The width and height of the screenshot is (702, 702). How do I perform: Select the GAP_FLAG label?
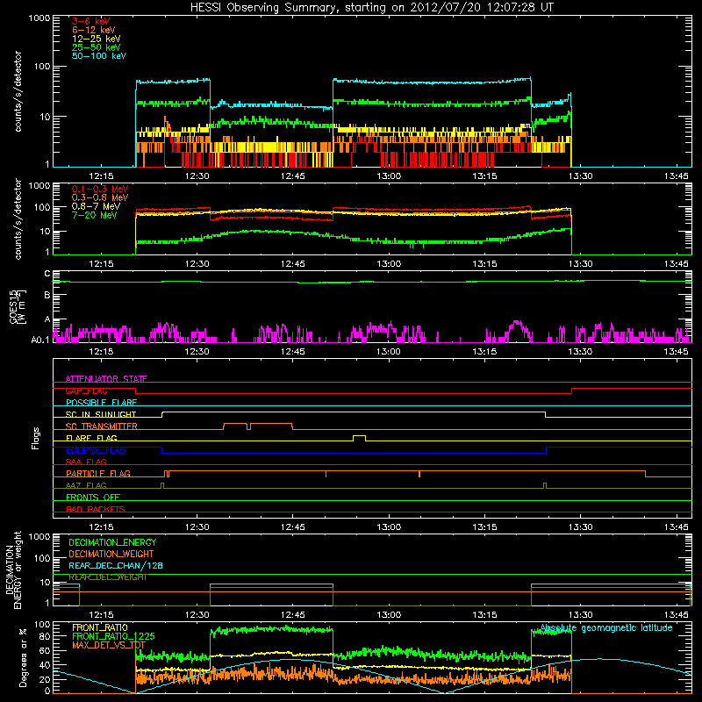86,390
